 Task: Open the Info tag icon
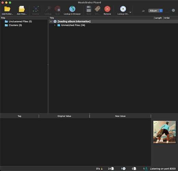[x=98, y=9]
